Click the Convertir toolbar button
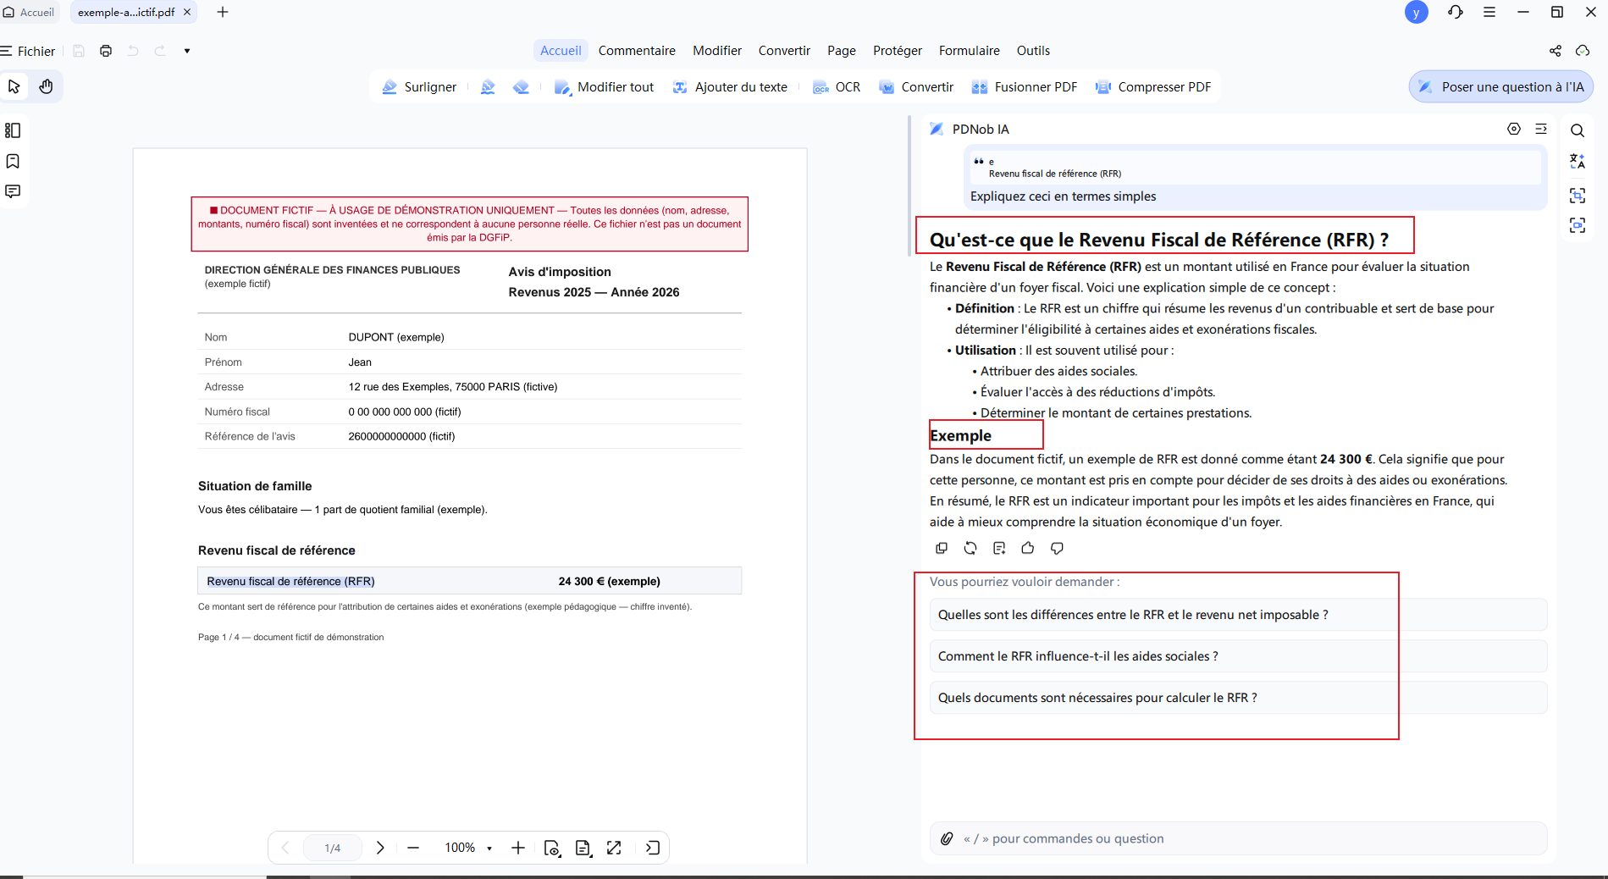 [x=916, y=87]
